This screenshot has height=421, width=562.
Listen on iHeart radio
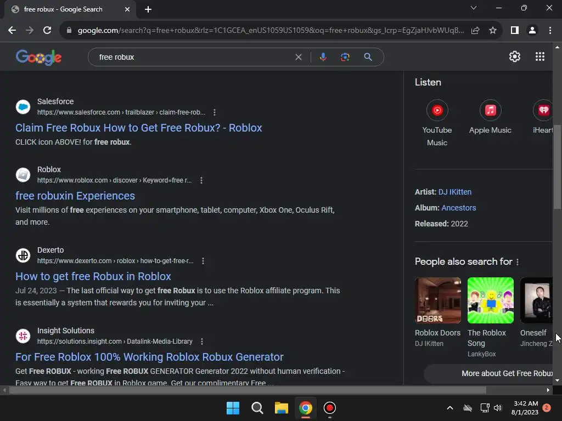[542, 117]
